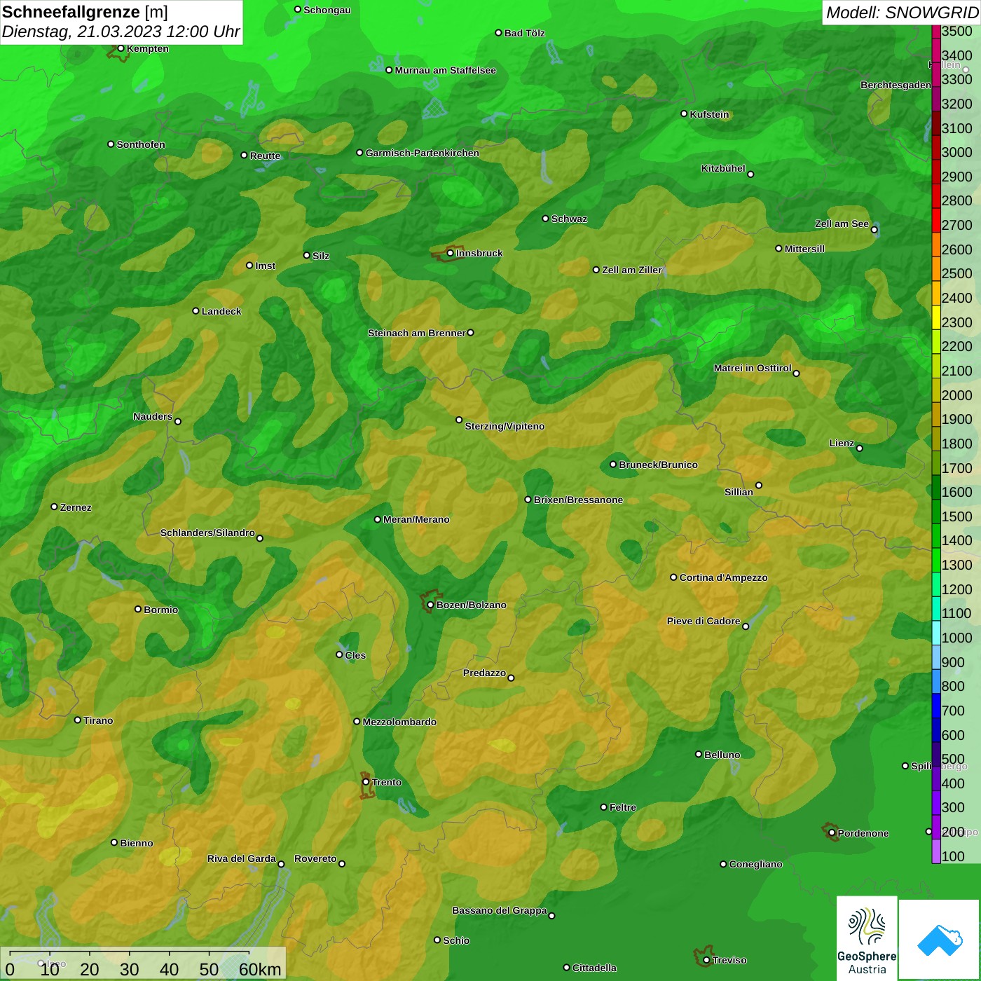Click the 'Schlanders/Silandro' label
The width and height of the screenshot is (981, 981).
click(207, 533)
